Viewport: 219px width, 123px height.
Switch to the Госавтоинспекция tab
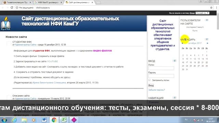pyautogui.click(x=17, y=2)
